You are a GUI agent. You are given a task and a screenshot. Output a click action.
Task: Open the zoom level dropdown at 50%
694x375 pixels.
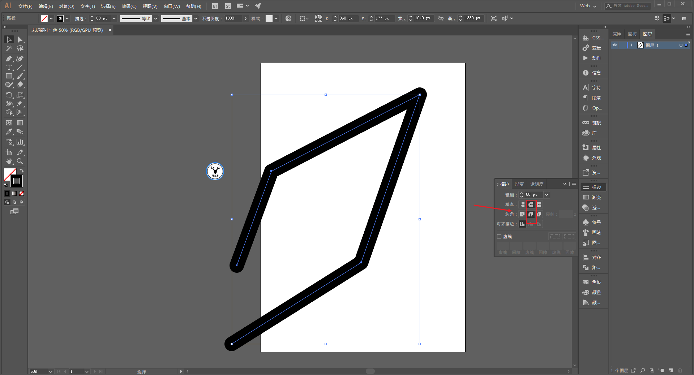pyautogui.click(x=51, y=371)
